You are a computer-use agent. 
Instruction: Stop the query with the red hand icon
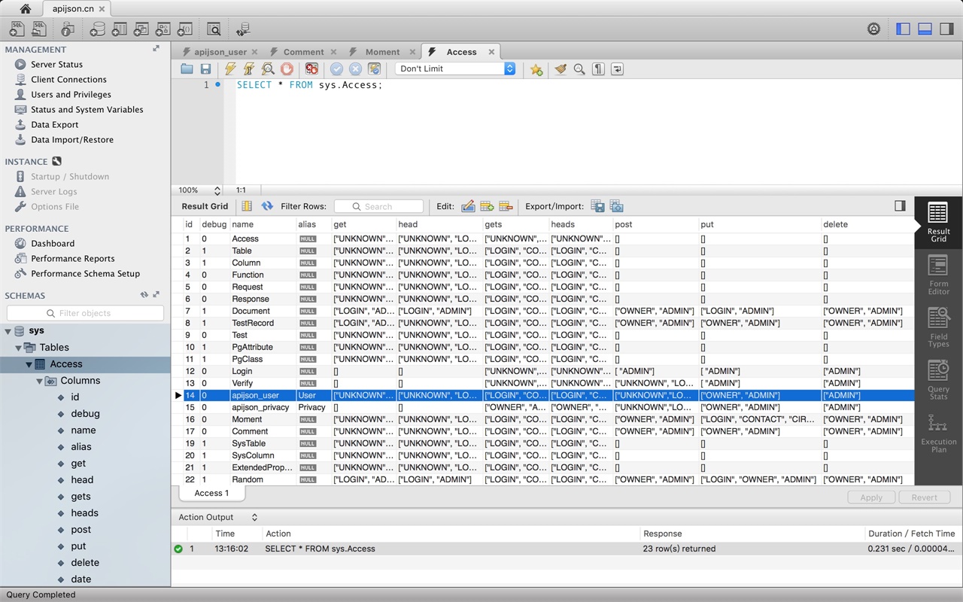[287, 68]
